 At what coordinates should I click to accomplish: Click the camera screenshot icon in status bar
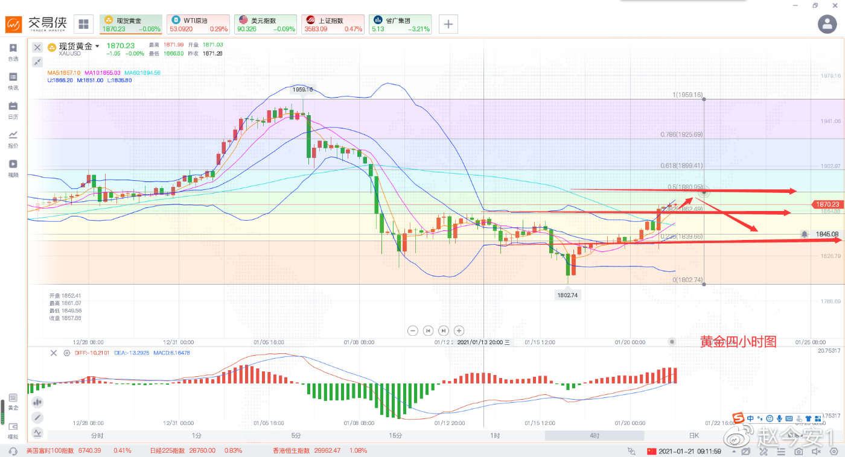(799, 451)
